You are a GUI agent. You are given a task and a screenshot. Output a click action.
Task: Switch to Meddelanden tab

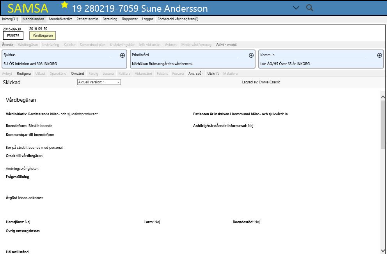(x=33, y=19)
